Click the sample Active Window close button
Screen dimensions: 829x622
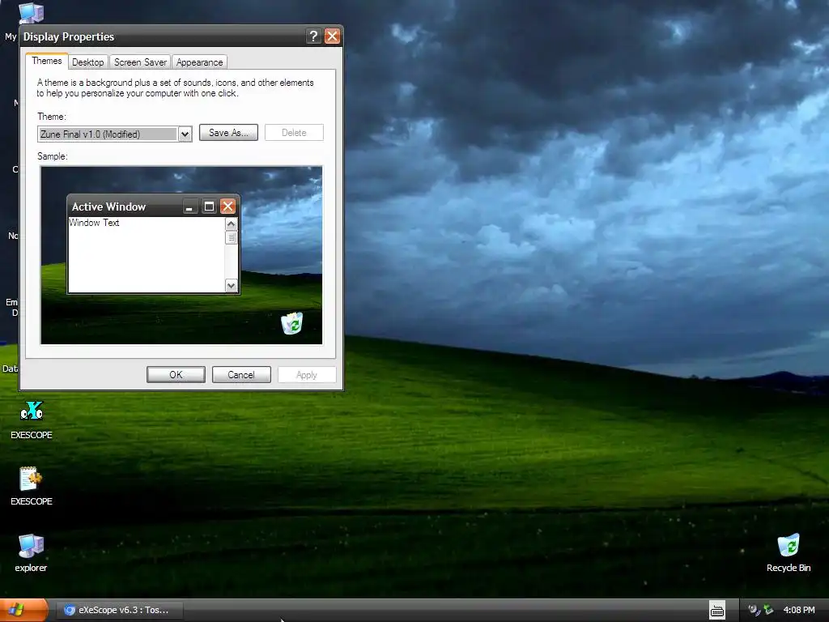227,207
